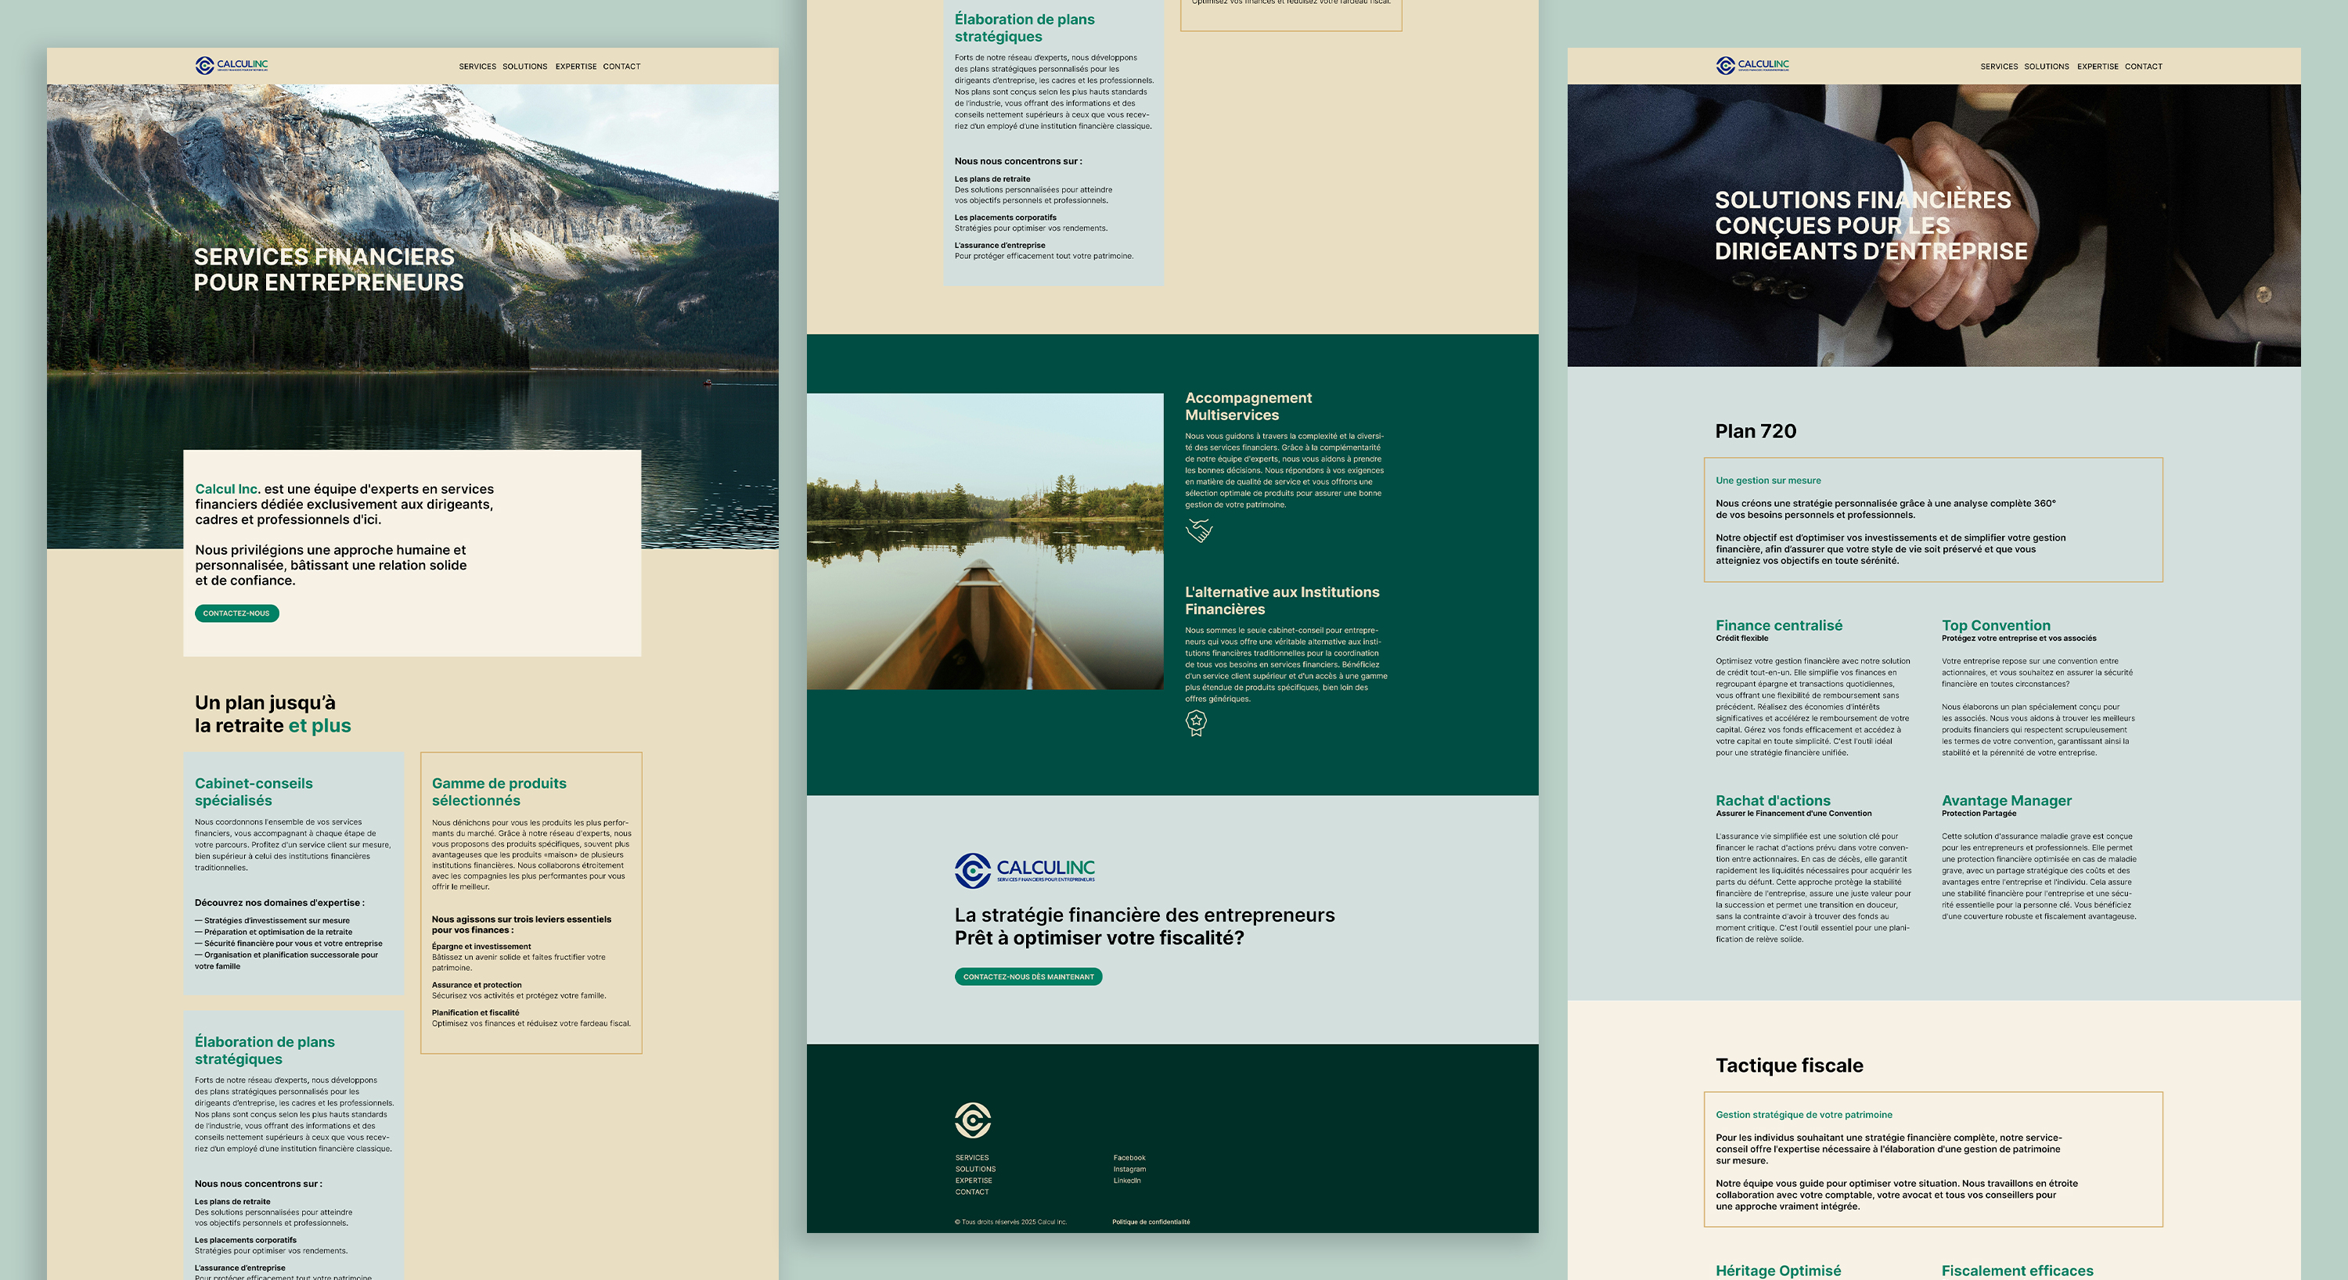
Task: Click the Calcul Inc logo in left page header
Action: (x=232, y=66)
